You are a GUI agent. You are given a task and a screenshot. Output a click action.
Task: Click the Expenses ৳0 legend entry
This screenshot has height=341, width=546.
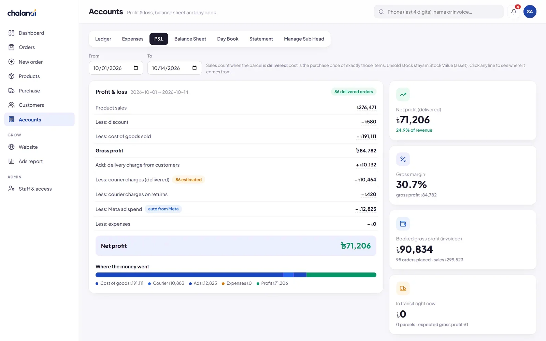[237, 283]
